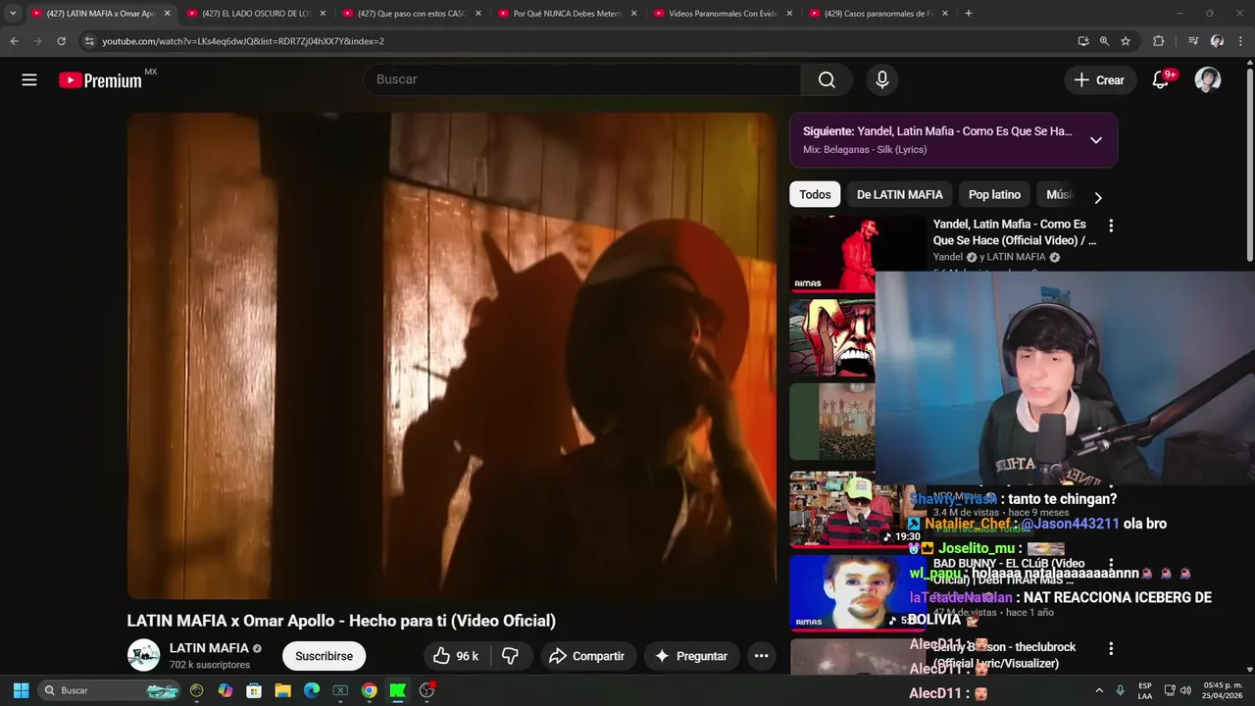Select the Pop latino chip
Viewport: 1255px width, 706px height.
(x=994, y=194)
